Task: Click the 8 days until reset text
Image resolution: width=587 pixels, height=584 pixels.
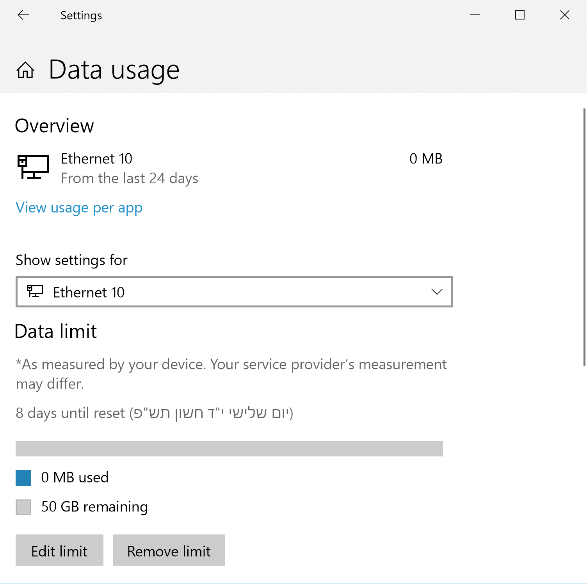Action: [70, 413]
